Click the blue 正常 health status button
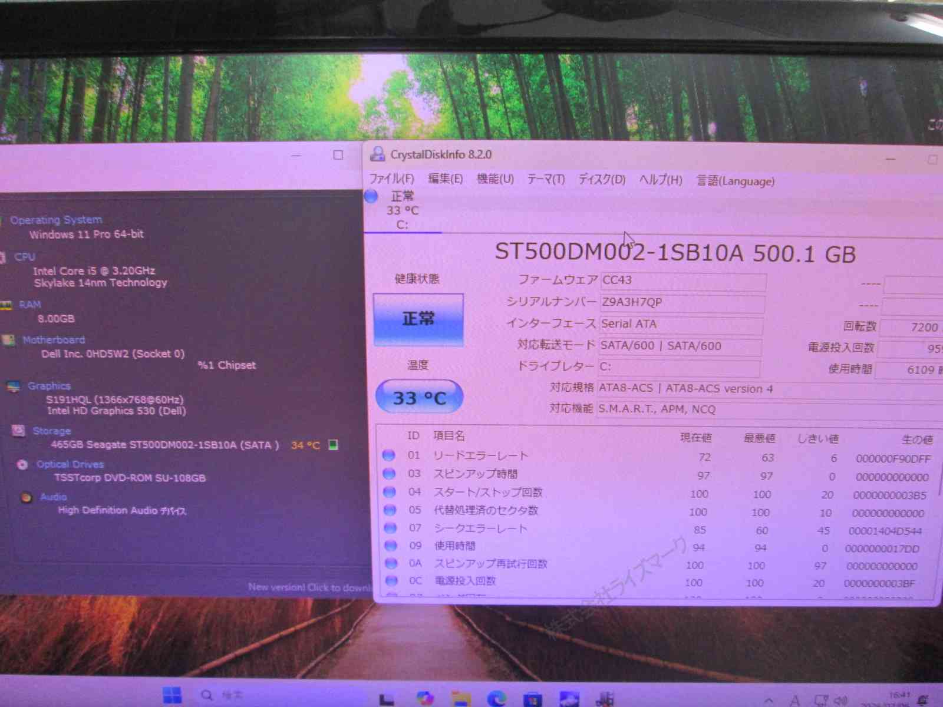Image resolution: width=943 pixels, height=707 pixels. 418,319
